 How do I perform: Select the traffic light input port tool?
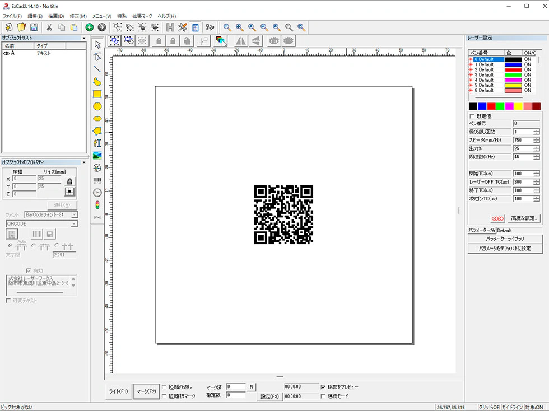tap(97, 205)
